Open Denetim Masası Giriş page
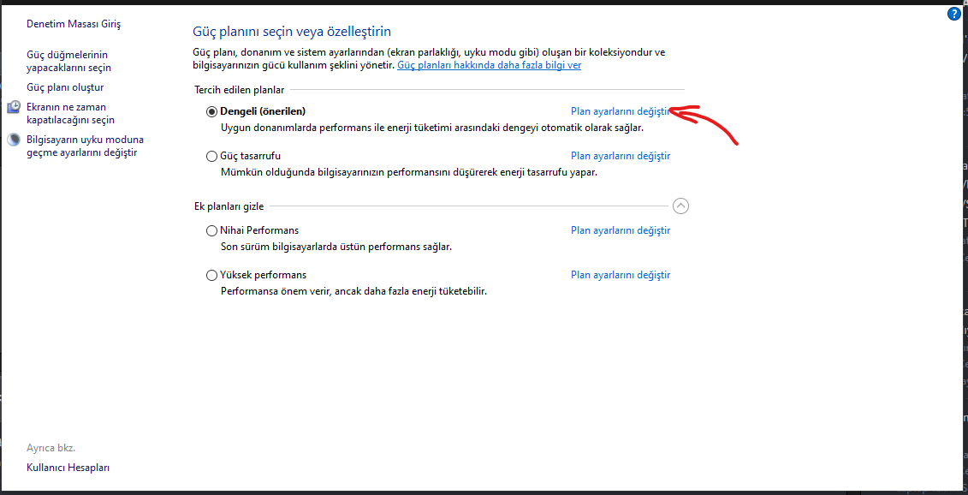 point(74,24)
